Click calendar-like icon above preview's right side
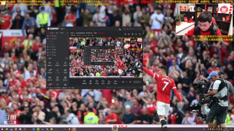234x131 pixels. (133, 34)
